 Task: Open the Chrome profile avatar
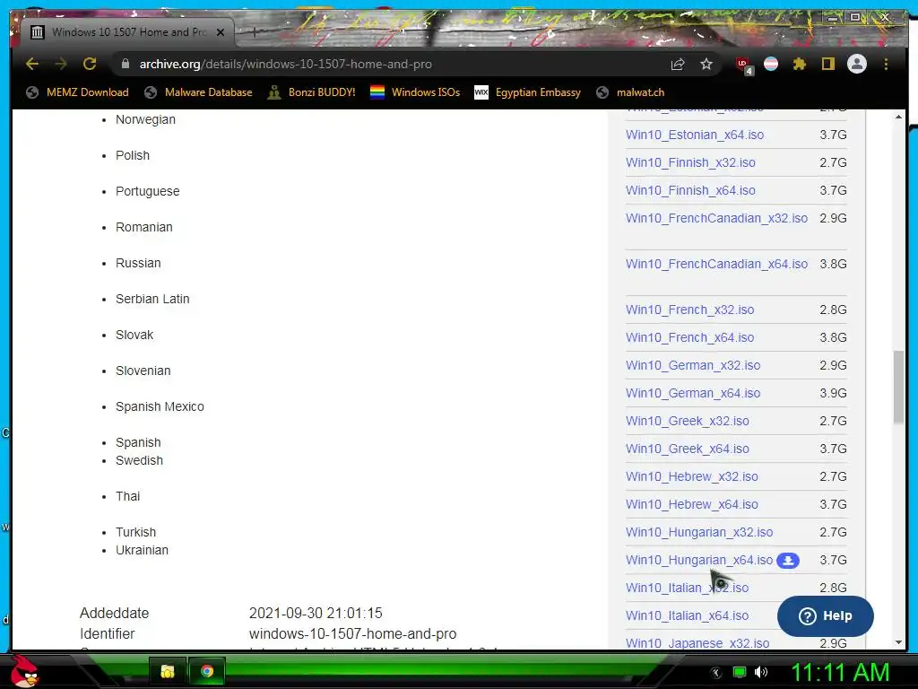pyautogui.click(x=856, y=64)
